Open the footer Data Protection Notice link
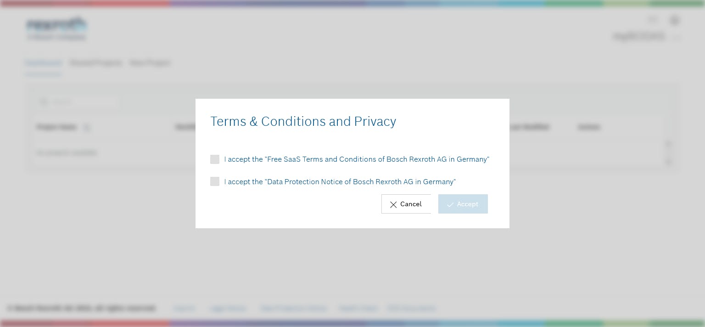705x327 pixels. [x=294, y=308]
